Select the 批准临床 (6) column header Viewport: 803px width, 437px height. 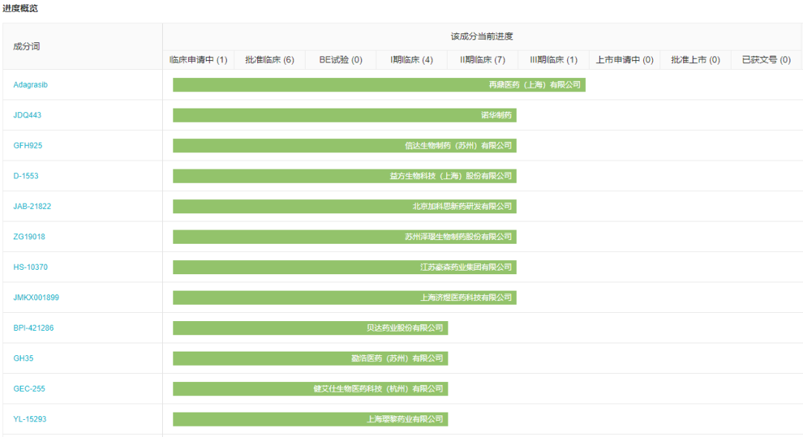[269, 60]
